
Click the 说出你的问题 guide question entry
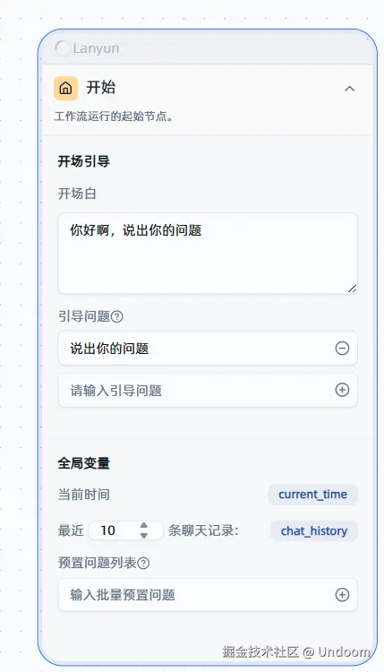[208, 348]
